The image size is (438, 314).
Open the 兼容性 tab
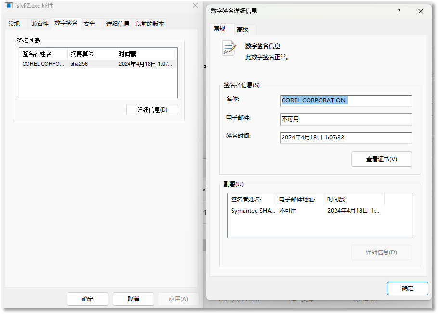coord(39,23)
